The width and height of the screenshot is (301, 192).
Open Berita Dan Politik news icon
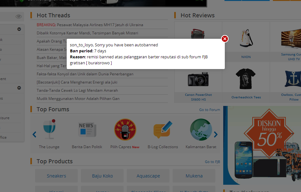point(87,130)
